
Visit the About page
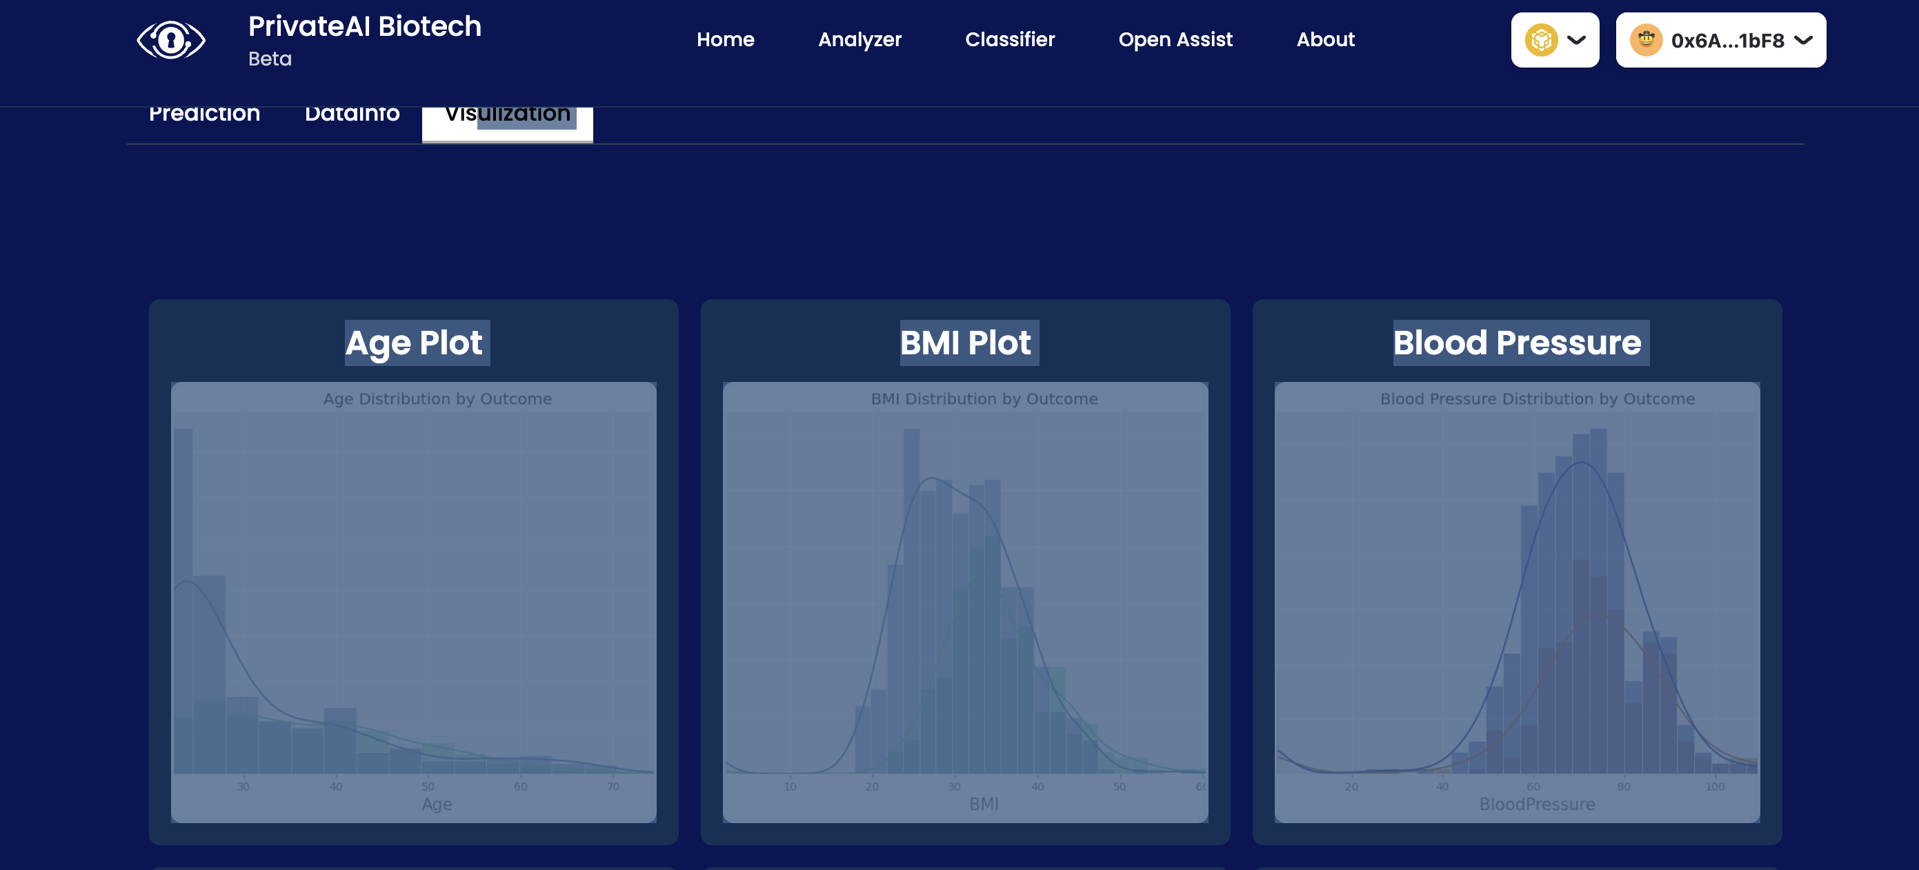click(1324, 39)
